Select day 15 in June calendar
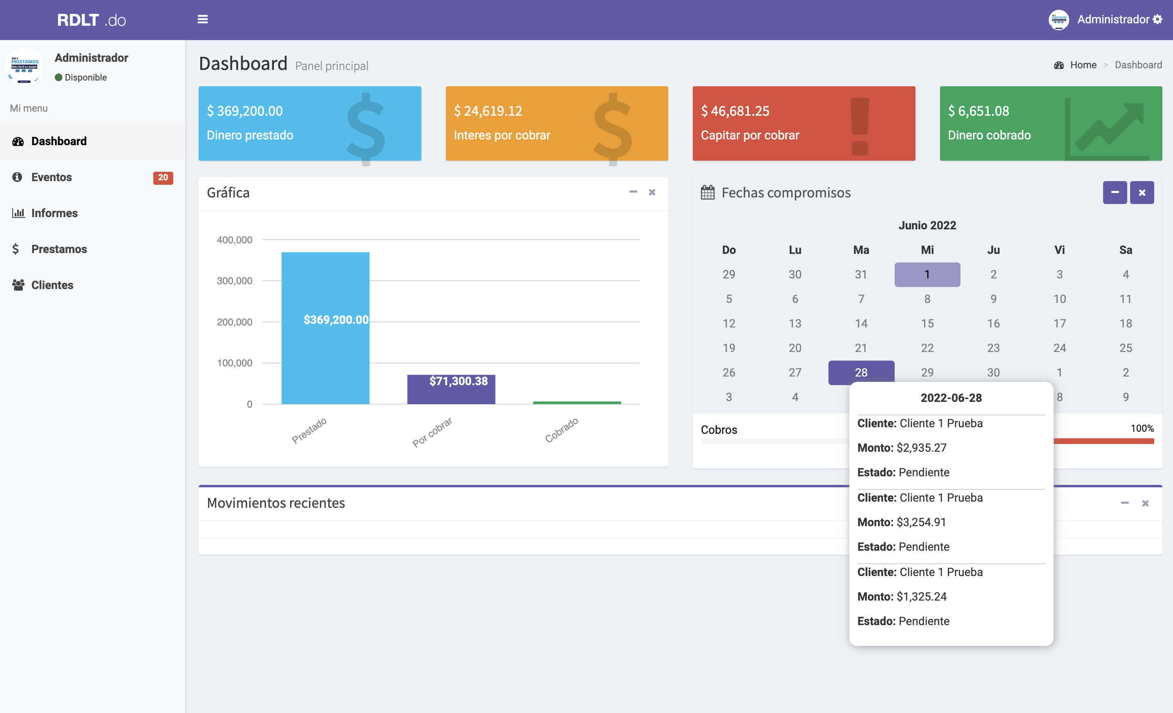 pos(927,323)
